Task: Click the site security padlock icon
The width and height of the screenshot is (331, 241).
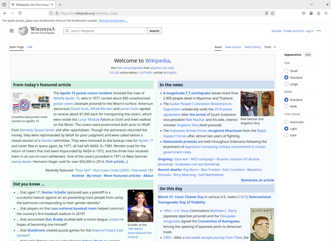Action: click(x=57, y=13)
